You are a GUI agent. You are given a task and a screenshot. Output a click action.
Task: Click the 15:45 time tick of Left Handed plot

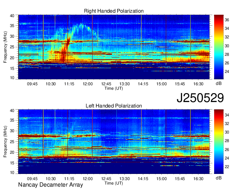[180, 179]
